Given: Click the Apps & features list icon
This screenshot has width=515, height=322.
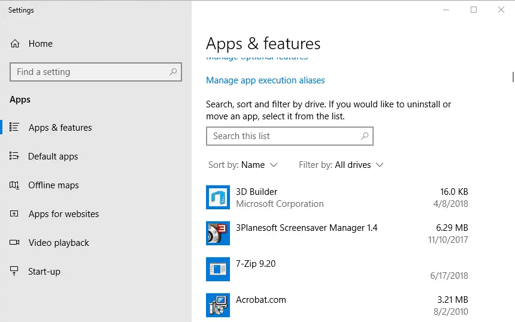Looking at the screenshot, I should 14,127.
